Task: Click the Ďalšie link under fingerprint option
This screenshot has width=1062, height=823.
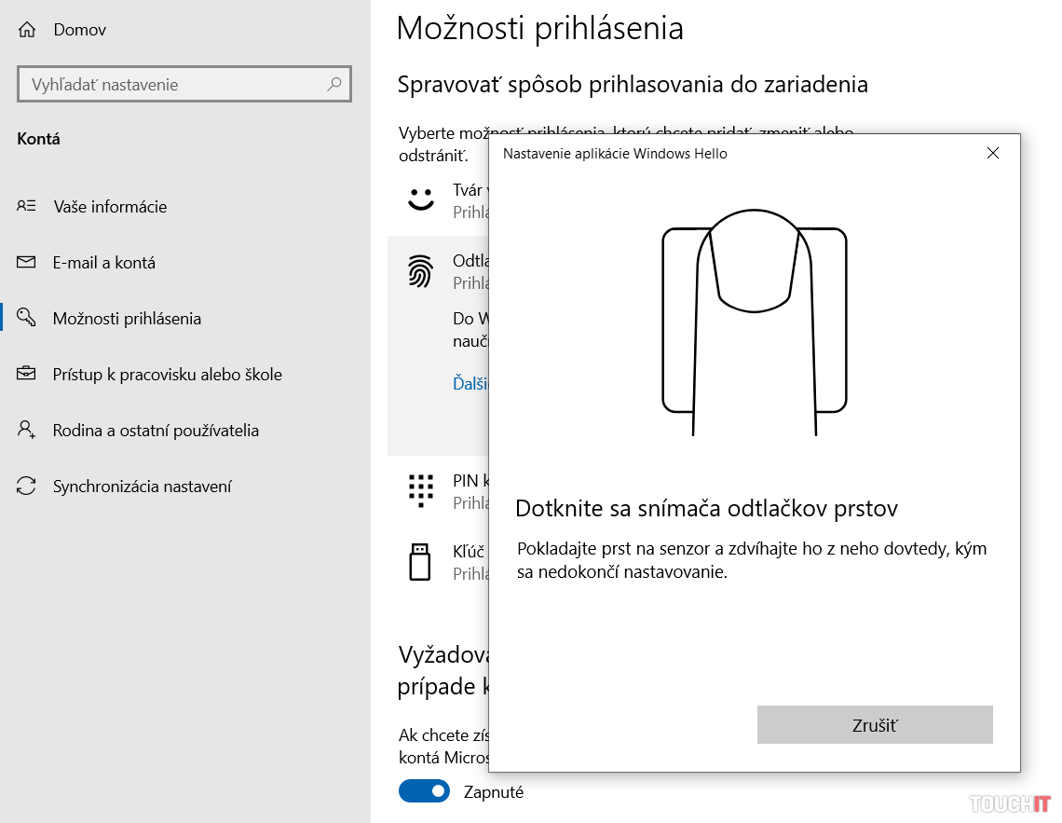Action: [x=470, y=383]
